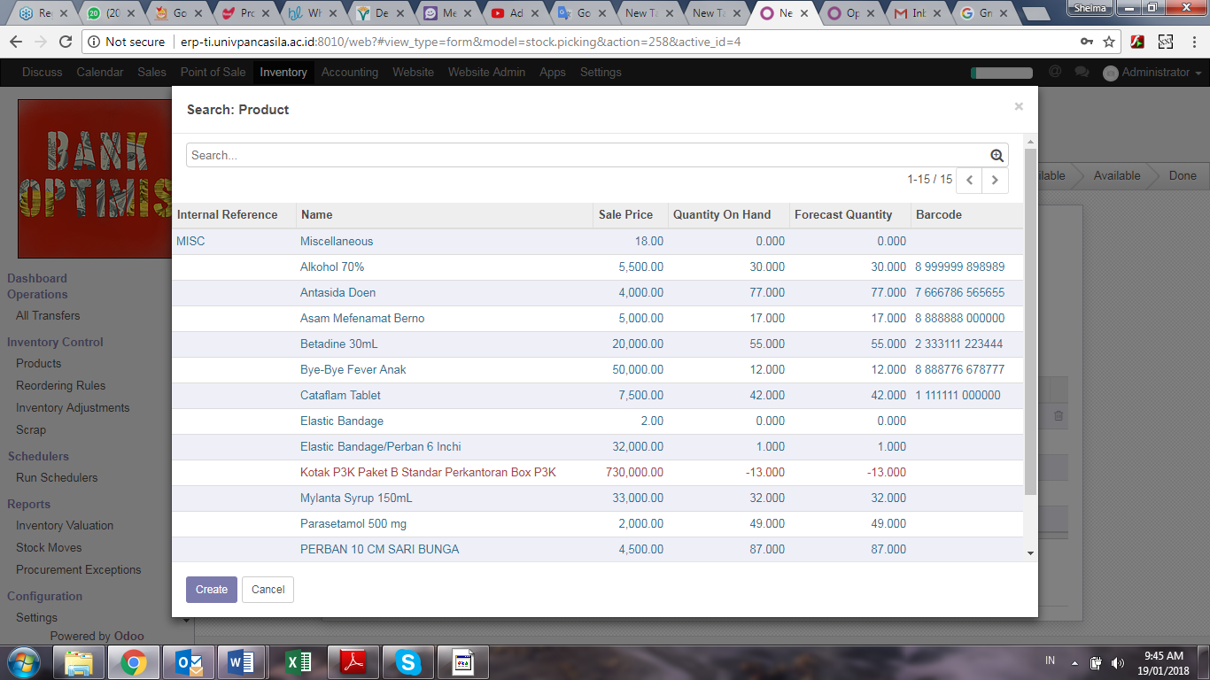Go to next page of product results
Image resolution: width=1210 pixels, height=680 pixels.
point(995,180)
